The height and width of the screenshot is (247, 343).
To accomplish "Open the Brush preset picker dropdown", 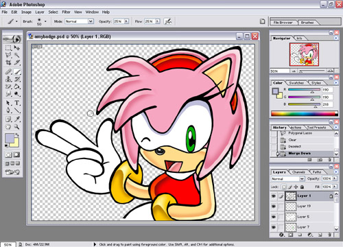I will [x=45, y=21].
